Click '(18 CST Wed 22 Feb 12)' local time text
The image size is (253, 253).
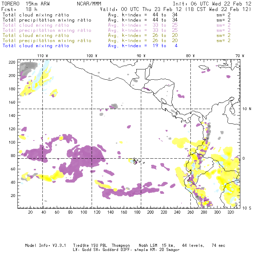click(218, 9)
